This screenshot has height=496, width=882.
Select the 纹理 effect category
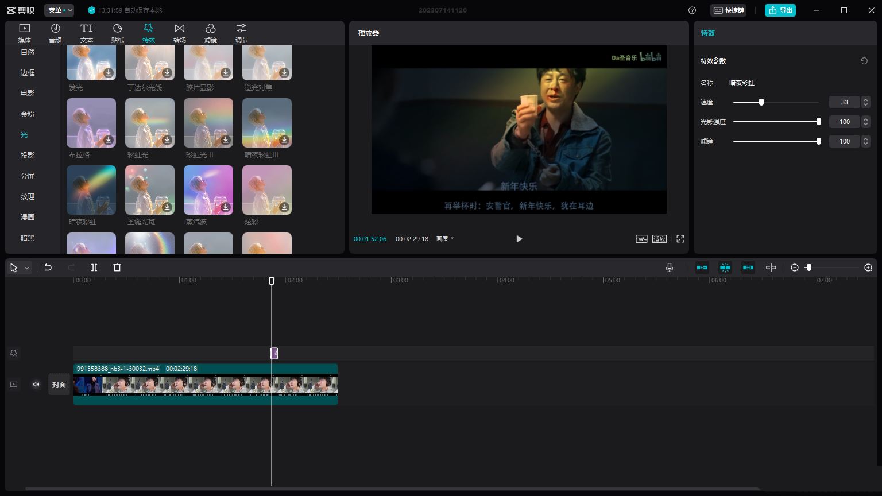pyautogui.click(x=28, y=196)
